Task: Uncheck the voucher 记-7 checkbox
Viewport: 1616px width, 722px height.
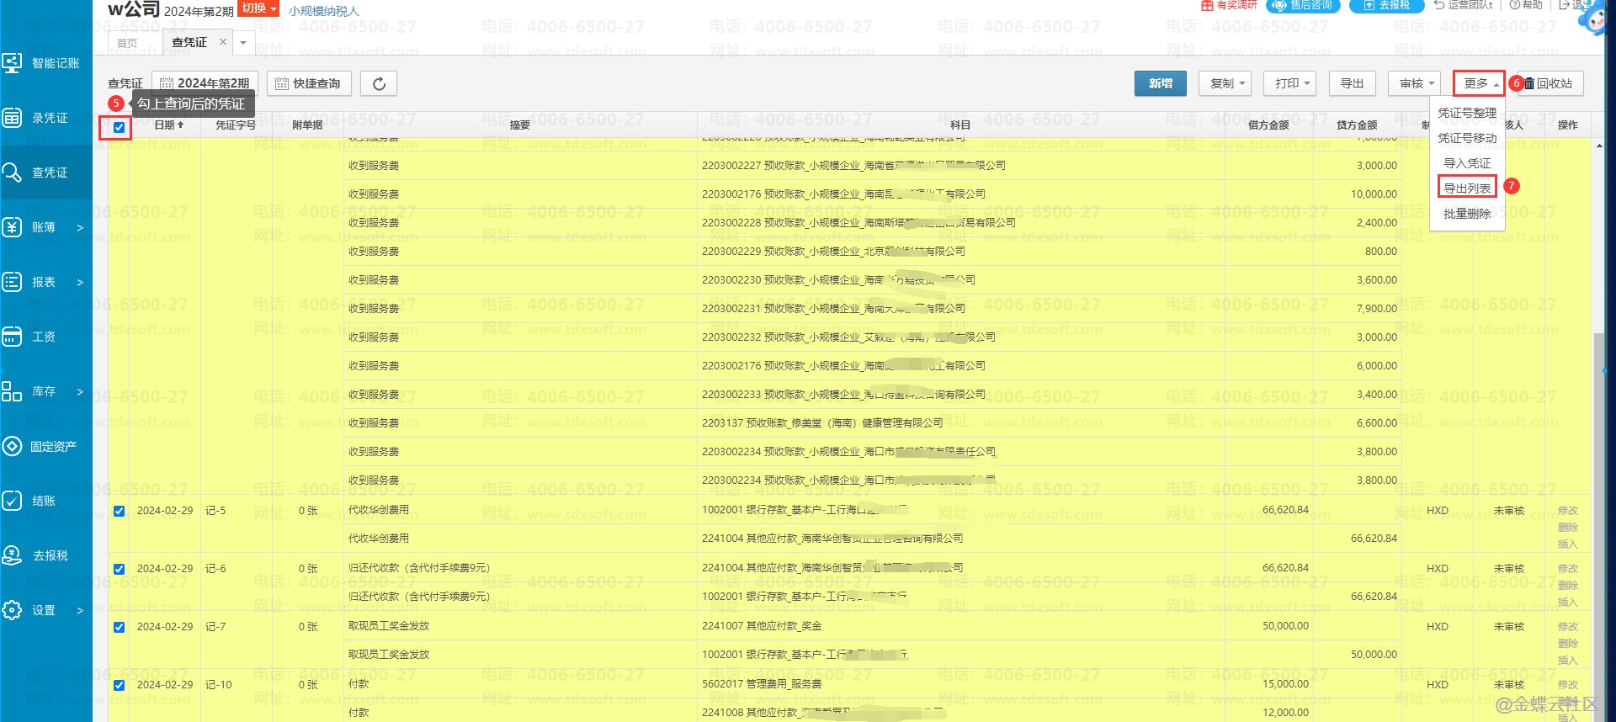Action: (119, 627)
